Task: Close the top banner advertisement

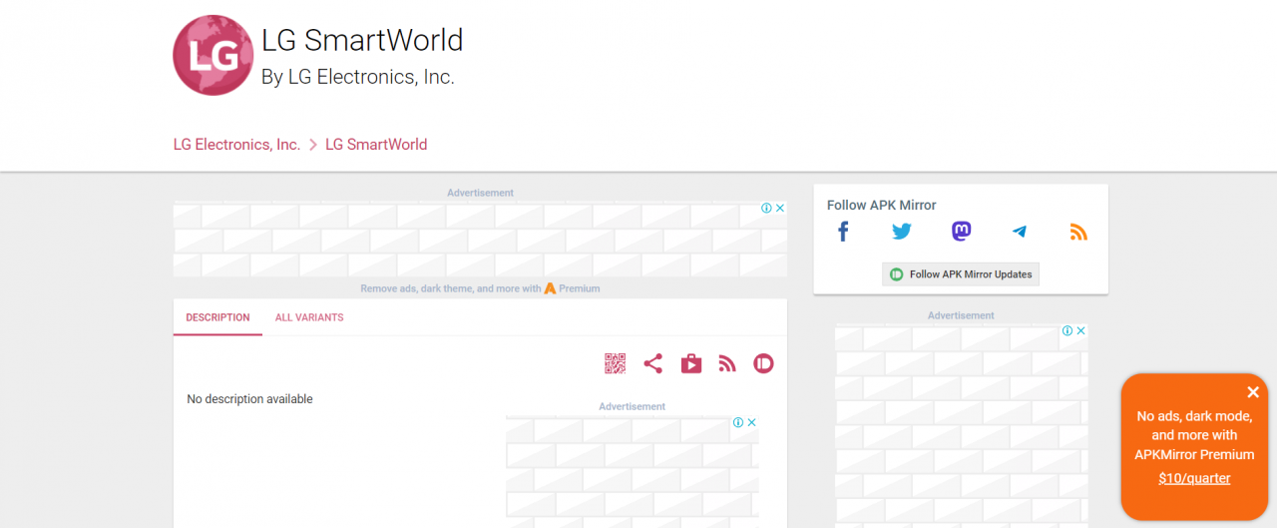Action: pyautogui.click(x=780, y=209)
